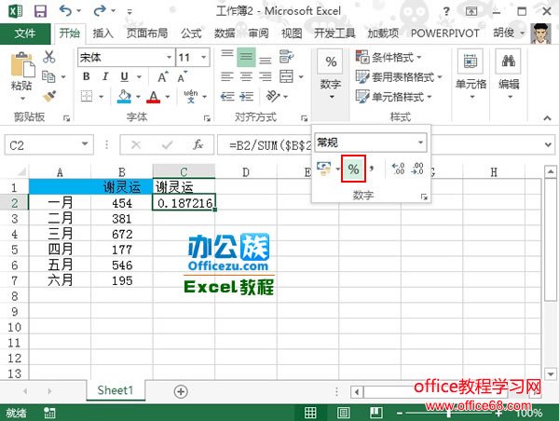Redo the last action
559x421 pixels.
point(100,11)
